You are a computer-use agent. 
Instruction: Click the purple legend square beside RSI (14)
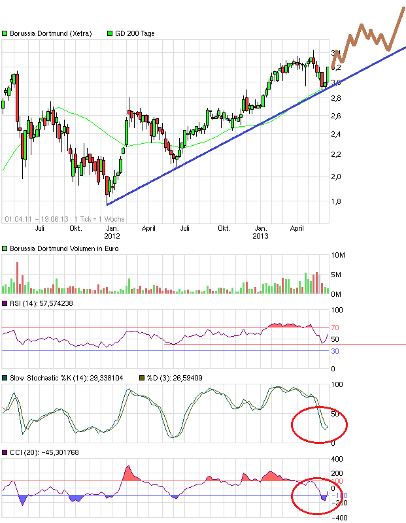tap(5, 303)
